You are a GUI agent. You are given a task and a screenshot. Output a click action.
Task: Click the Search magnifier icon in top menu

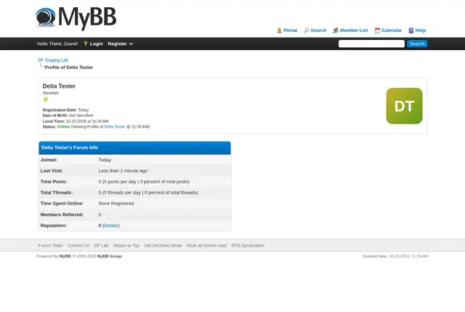307,30
